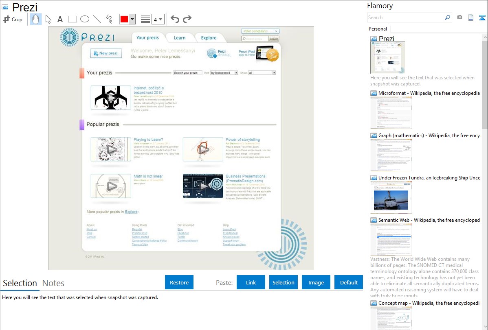Click icon beside sidebar Prezi entry
This screenshot has width=488, height=330.
(x=374, y=39)
